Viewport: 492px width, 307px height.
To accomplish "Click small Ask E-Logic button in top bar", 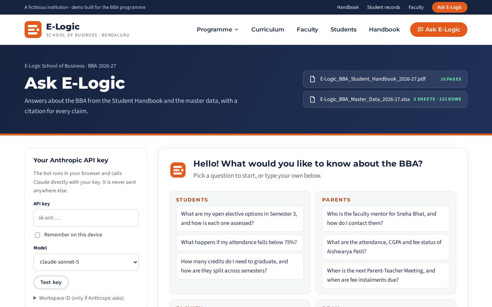I will point(450,7).
